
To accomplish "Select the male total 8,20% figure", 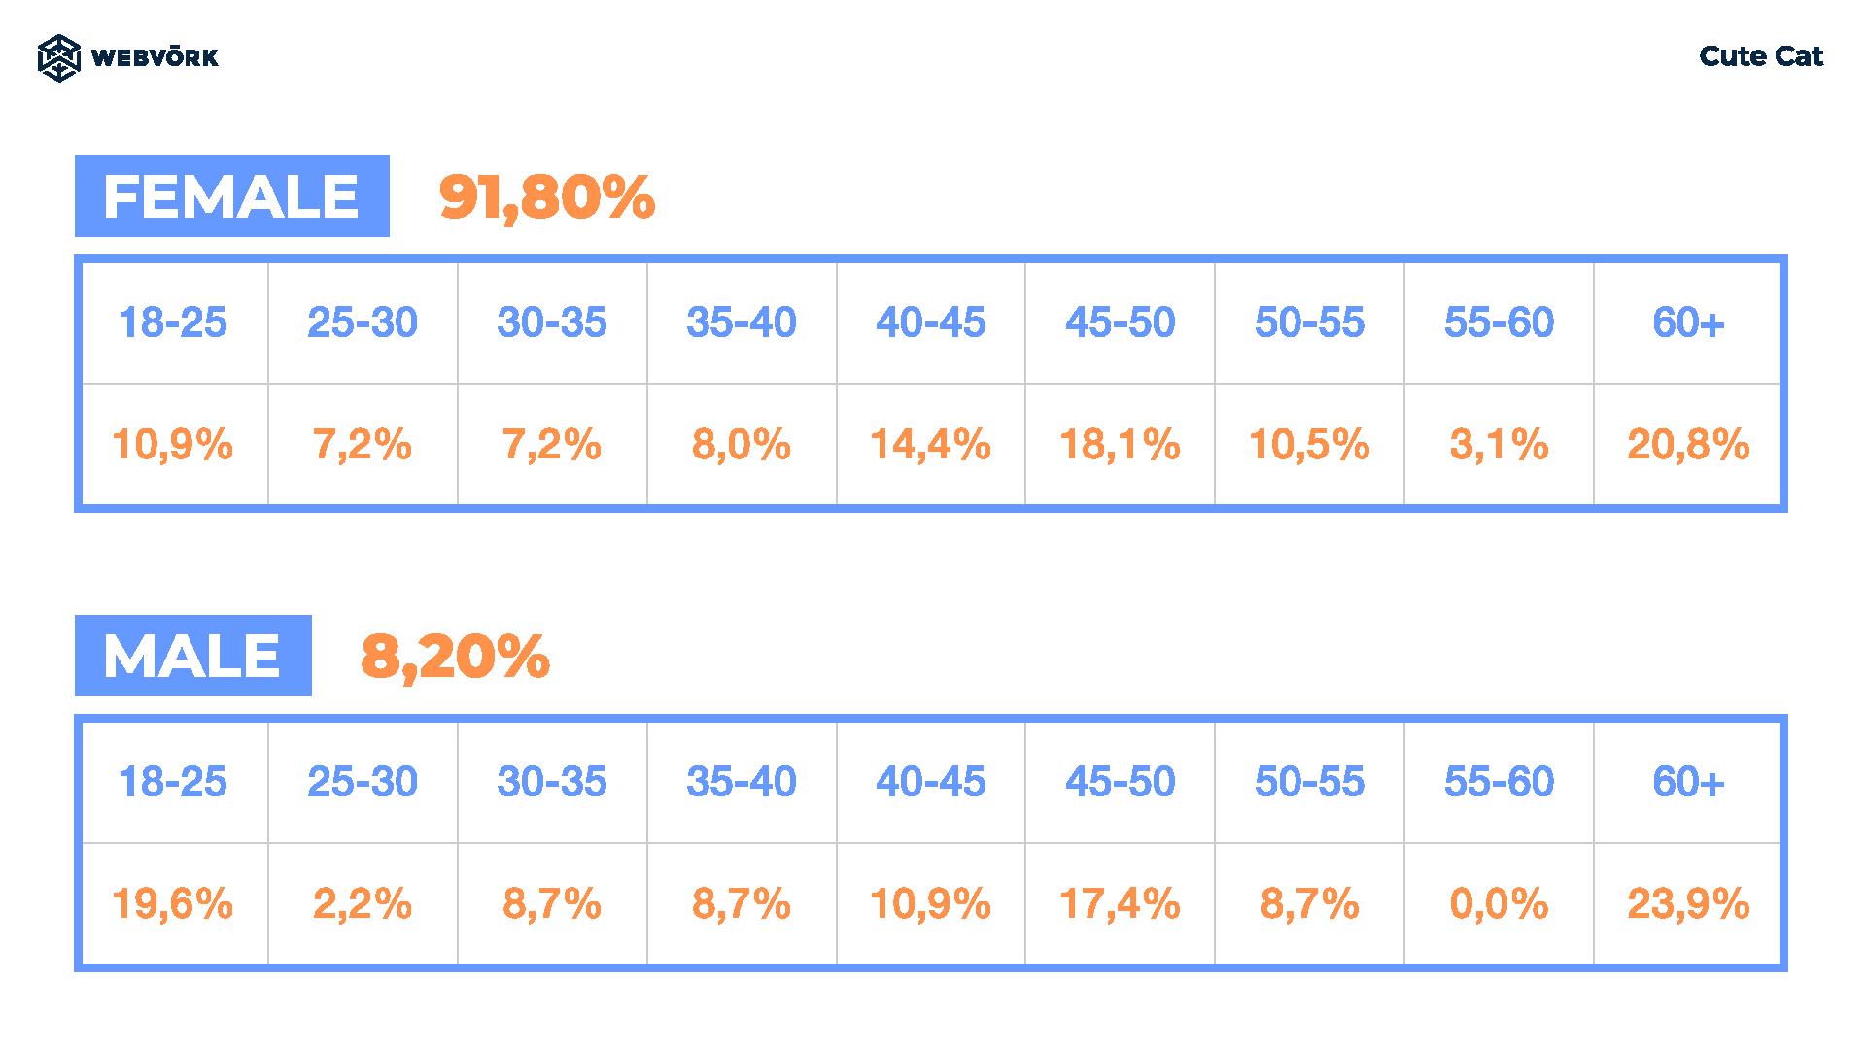I will coord(455,657).
